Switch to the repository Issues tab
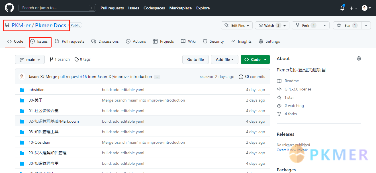Viewport: 376px width, 173px height. tap(39, 41)
